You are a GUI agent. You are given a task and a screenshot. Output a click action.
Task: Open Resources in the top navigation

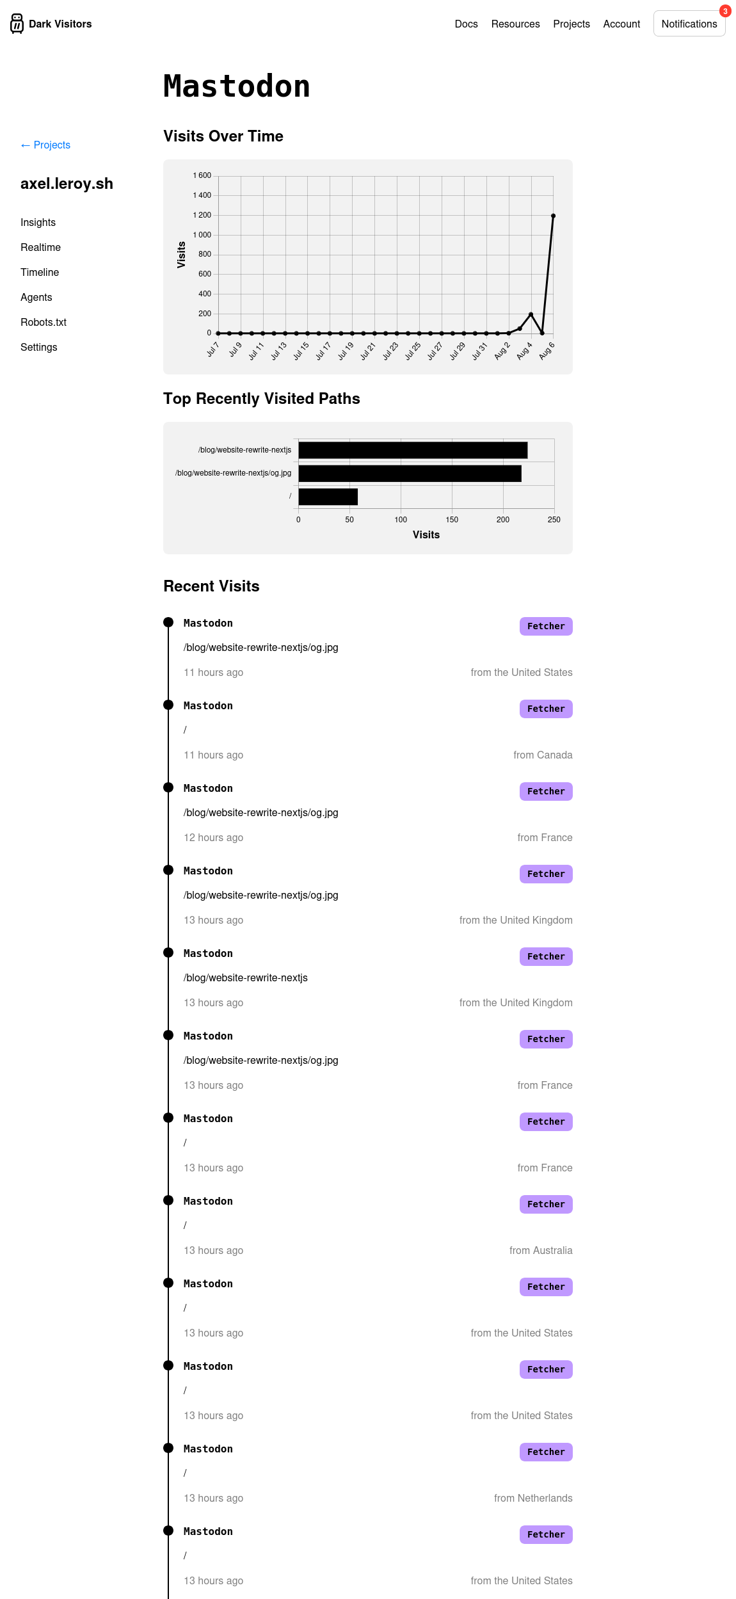(515, 24)
